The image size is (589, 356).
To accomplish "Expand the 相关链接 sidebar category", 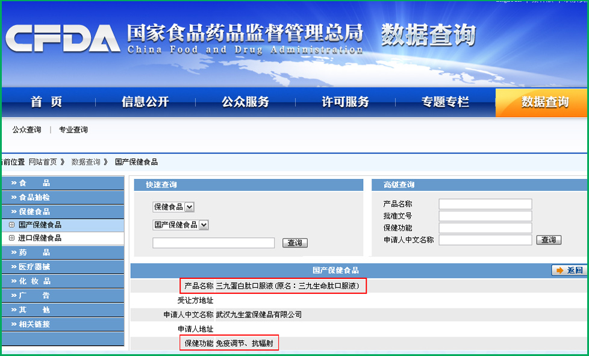I will (x=63, y=324).
